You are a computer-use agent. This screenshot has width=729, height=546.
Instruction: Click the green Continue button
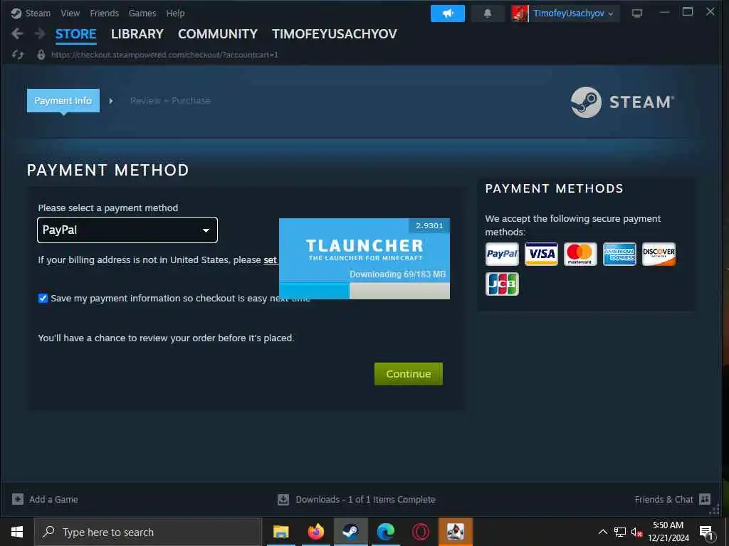pyautogui.click(x=408, y=374)
